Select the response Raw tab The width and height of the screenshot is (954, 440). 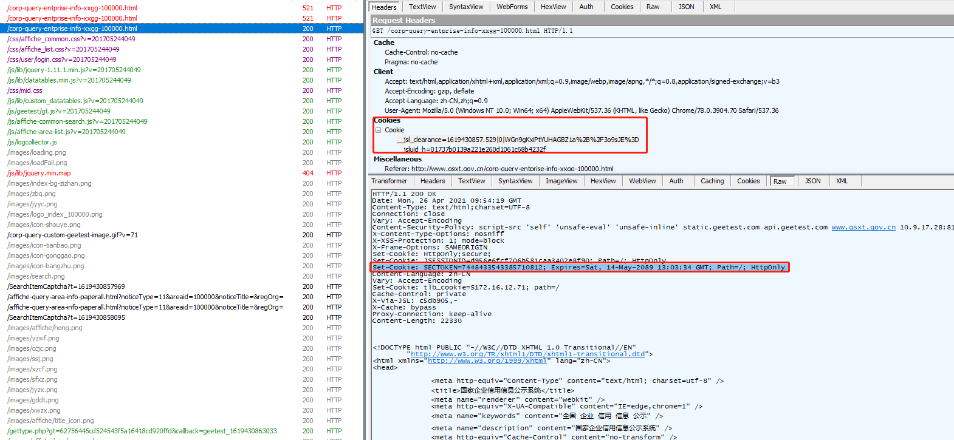[x=780, y=181]
